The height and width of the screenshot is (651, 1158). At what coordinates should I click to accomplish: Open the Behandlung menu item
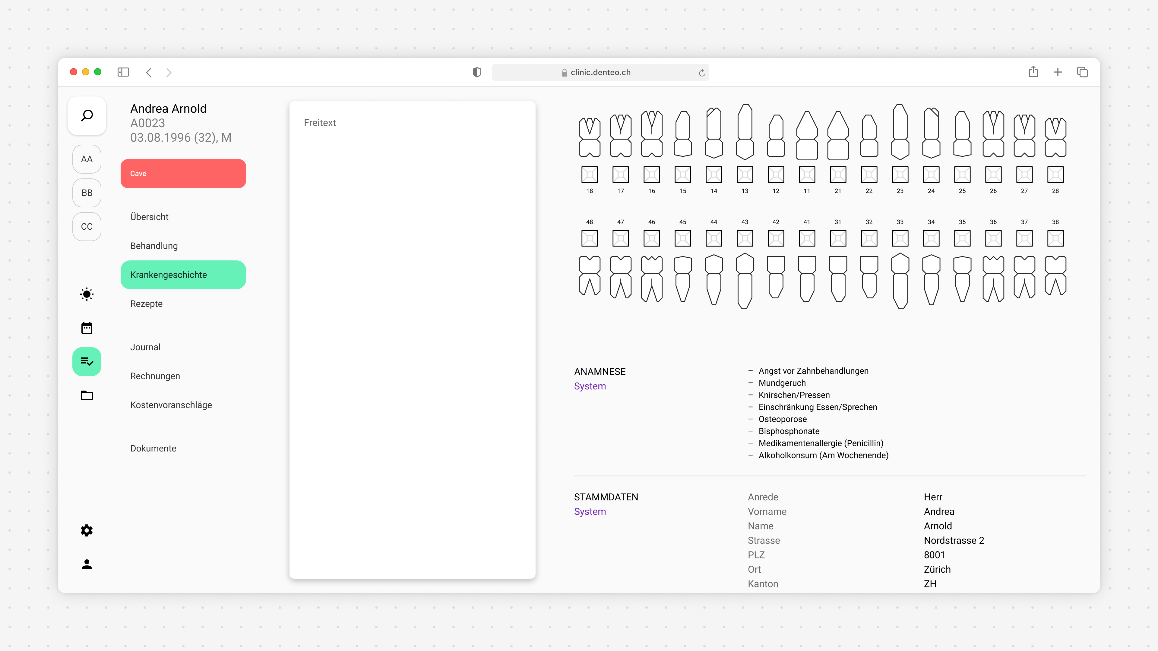(x=154, y=246)
